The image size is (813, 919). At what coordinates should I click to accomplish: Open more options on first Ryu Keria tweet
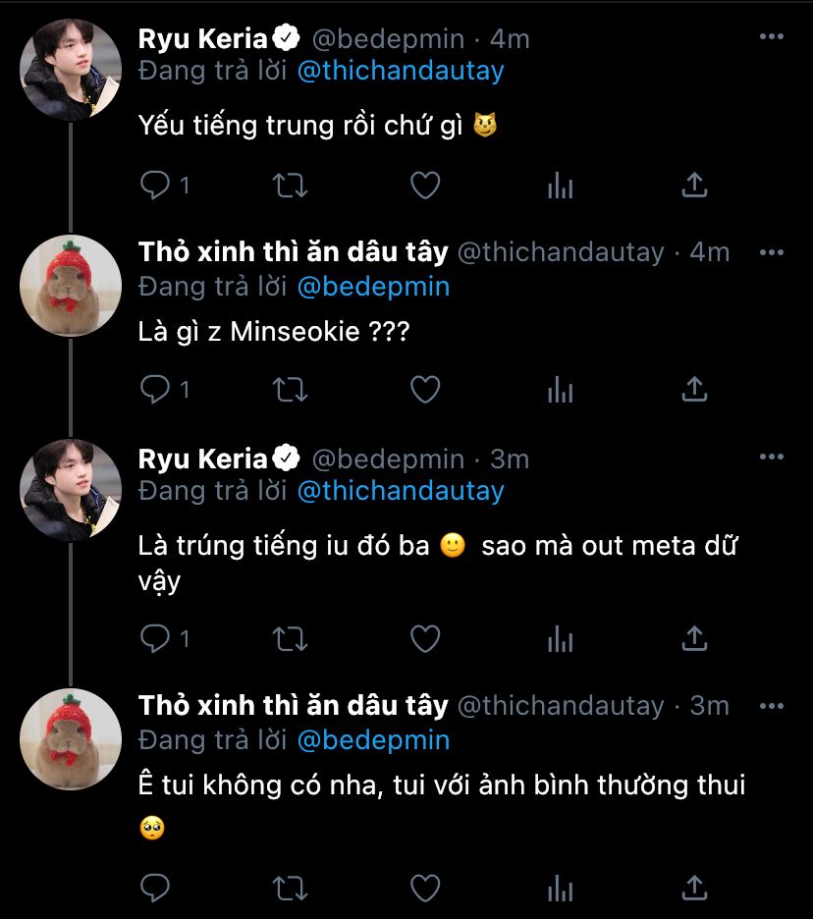point(772,37)
